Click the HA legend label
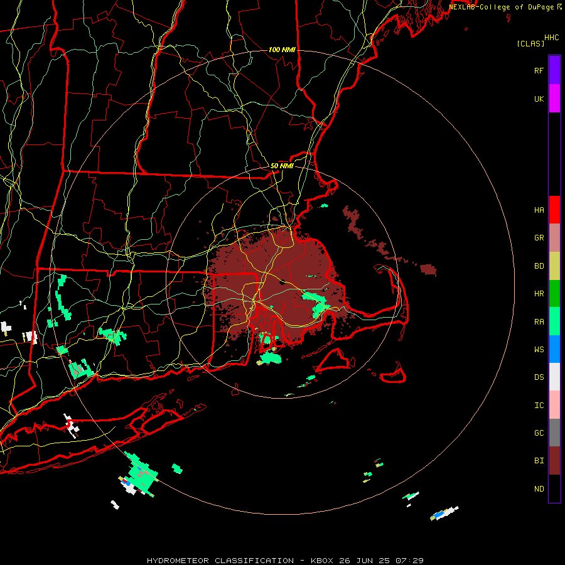565x565 pixels. (x=539, y=210)
